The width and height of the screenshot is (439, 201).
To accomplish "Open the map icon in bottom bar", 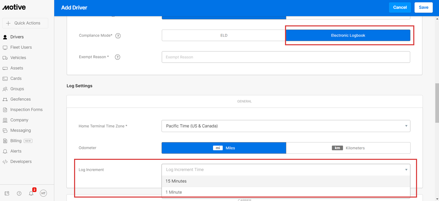I will tap(8, 193).
